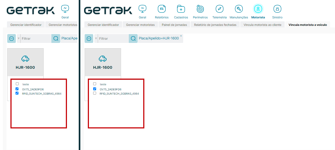Open the Relatórios module icon
The image size is (335, 150).
[x=161, y=9]
